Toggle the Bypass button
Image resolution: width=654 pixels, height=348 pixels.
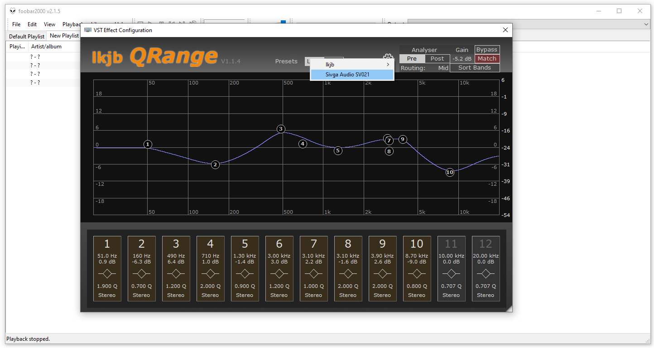pyautogui.click(x=487, y=50)
